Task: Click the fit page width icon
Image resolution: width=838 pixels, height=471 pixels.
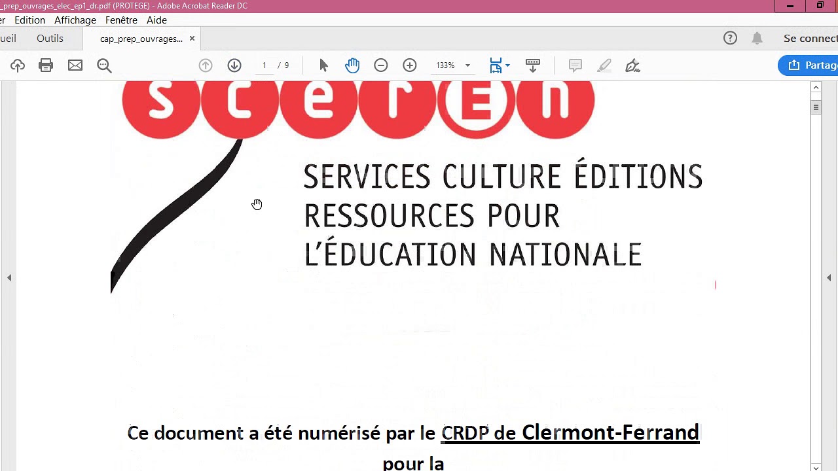Action: [496, 65]
